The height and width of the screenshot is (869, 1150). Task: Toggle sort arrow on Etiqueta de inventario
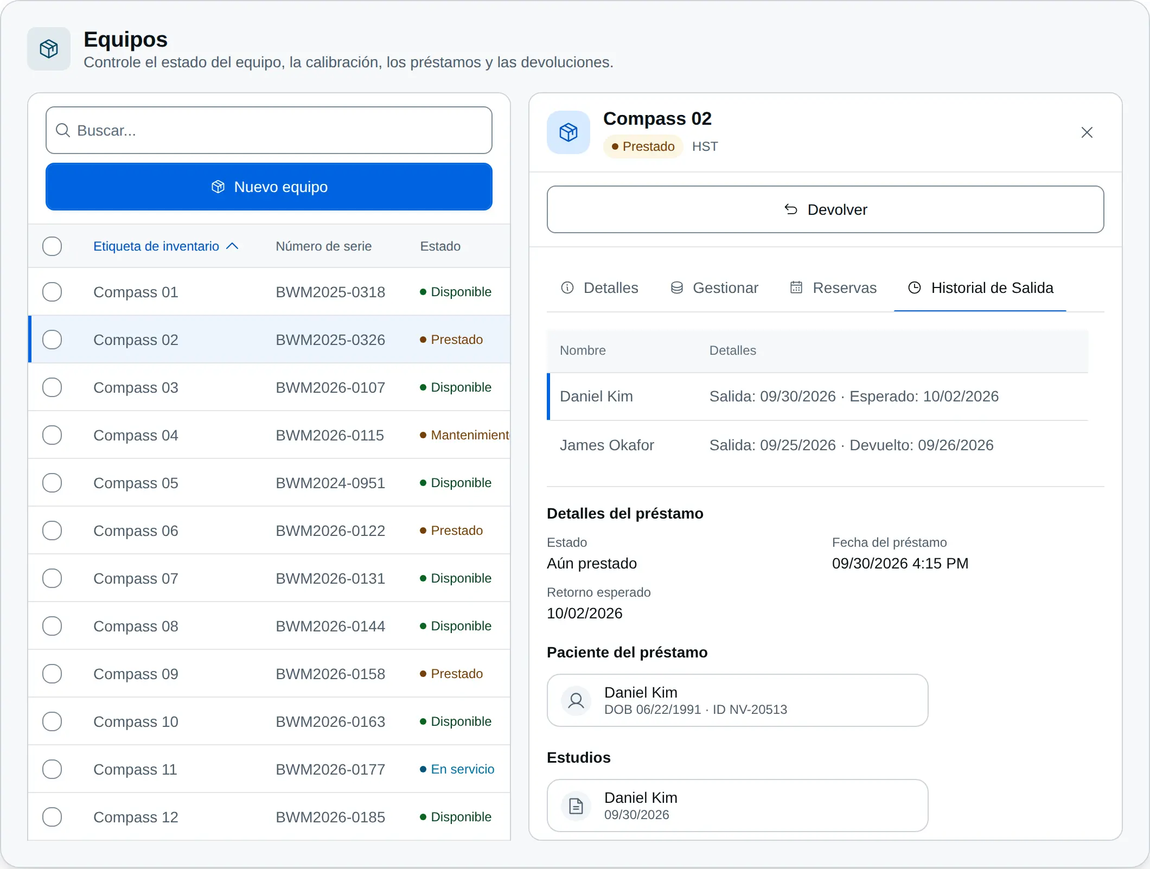[232, 246]
